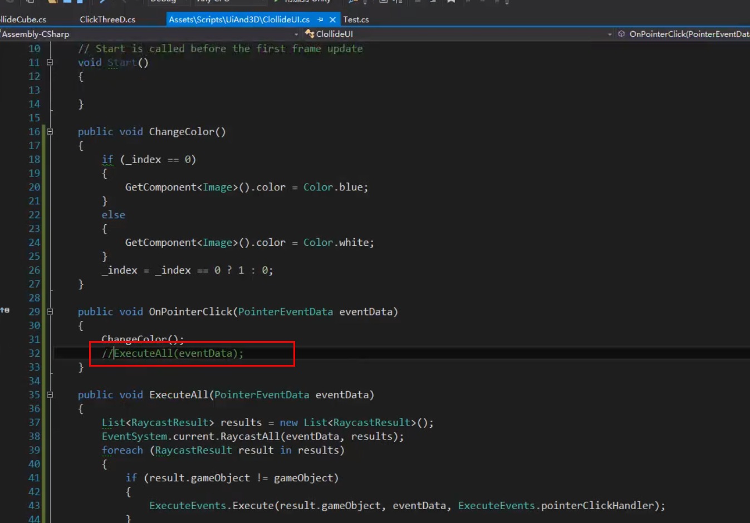Viewport: 750px width, 523px height.
Task: Click Color.blue on line 20
Action: [334, 187]
